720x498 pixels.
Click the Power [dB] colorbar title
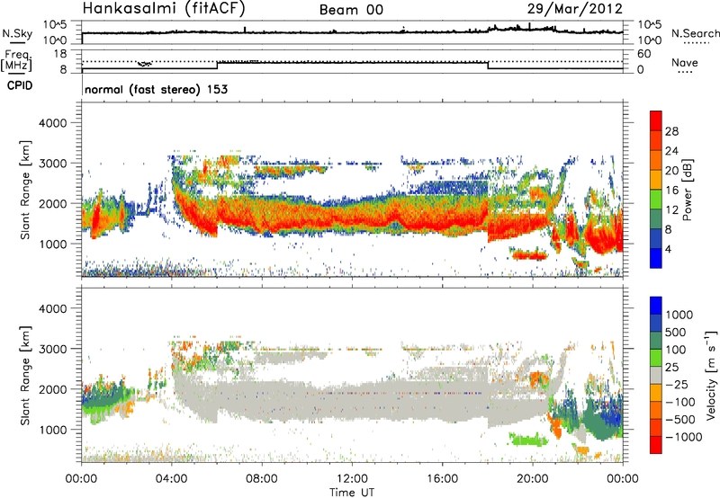pyautogui.click(x=688, y=190)
